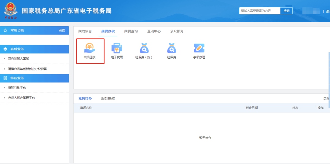The width and height of the screenshot is (330, 164).
Task: Click the star icon beside 常用功能
Action: (x=5, y=31)
